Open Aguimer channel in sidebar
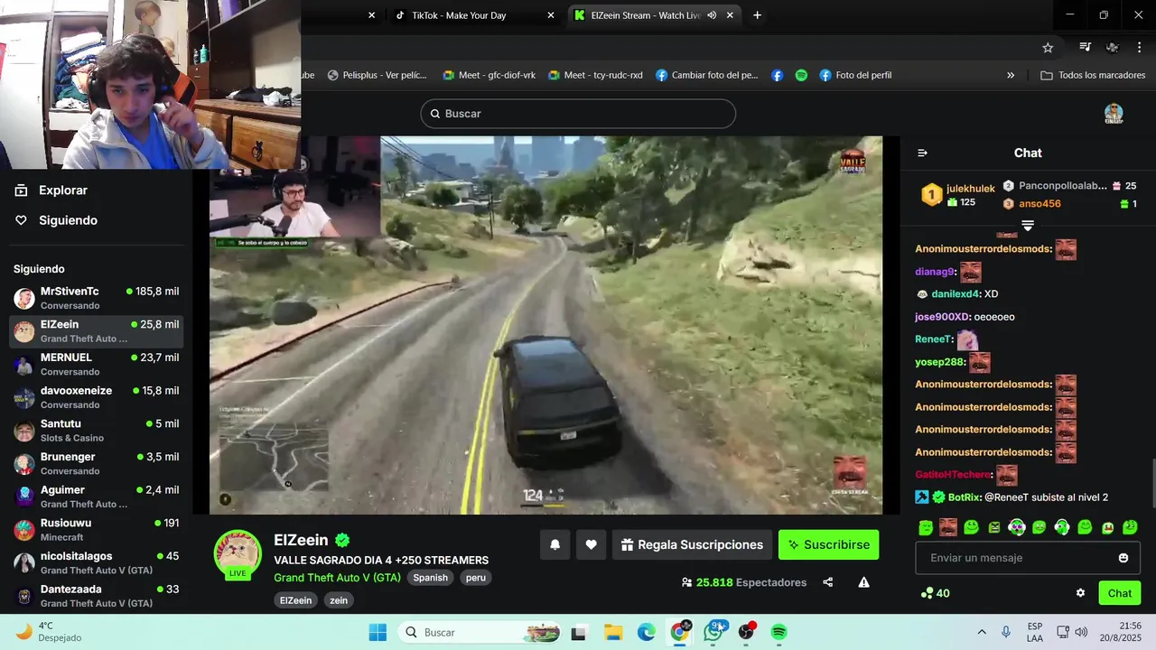The height and width of the screenshot is (650, 1156). click(x=97, y=497)
